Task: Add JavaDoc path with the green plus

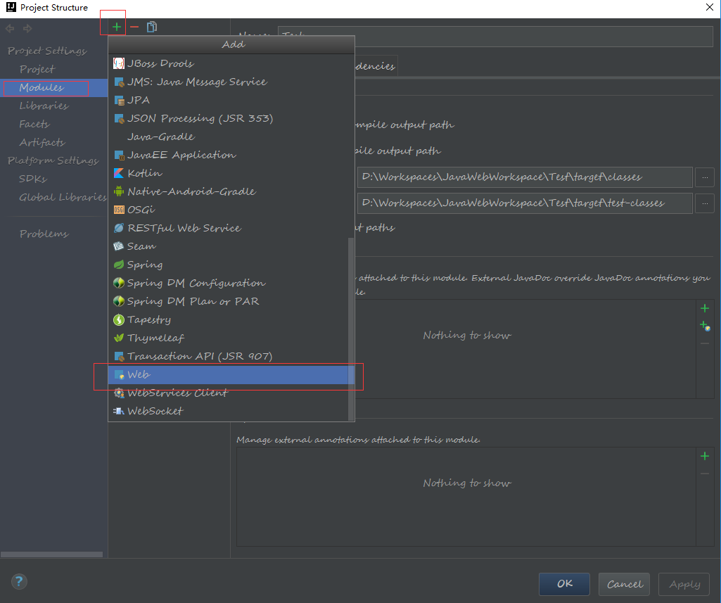Action: point(705,308)
